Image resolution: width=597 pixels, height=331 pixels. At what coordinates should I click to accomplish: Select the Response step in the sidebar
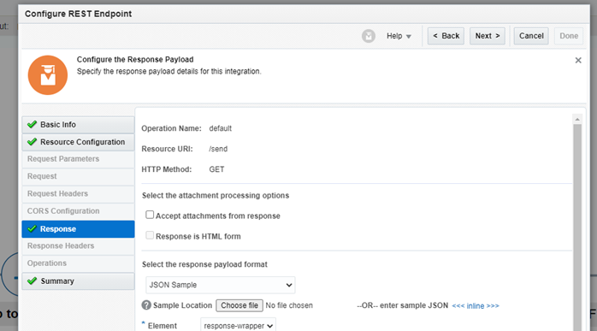pos(78,229)
